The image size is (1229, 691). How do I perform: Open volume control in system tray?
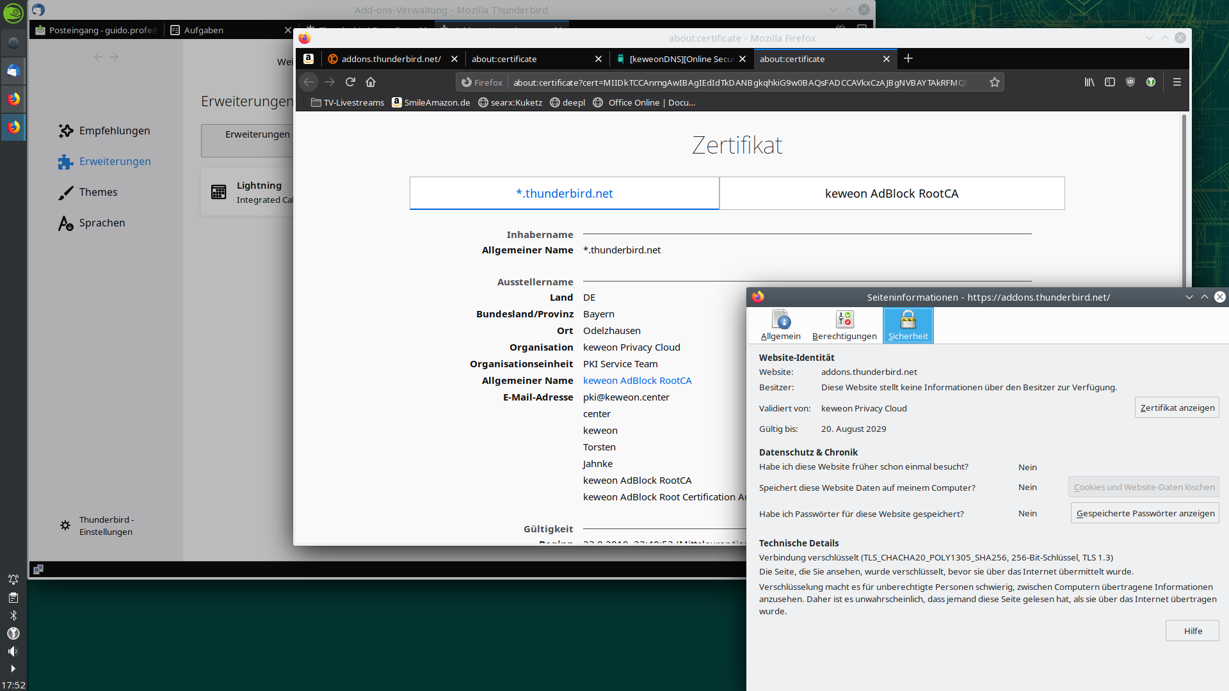pyautogui.click(x=13, y=651)
